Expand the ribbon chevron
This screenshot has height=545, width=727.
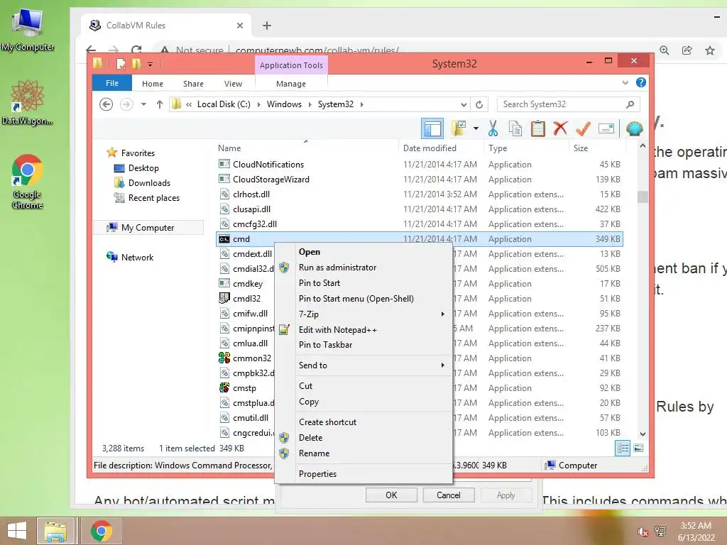tap(625, 82)
